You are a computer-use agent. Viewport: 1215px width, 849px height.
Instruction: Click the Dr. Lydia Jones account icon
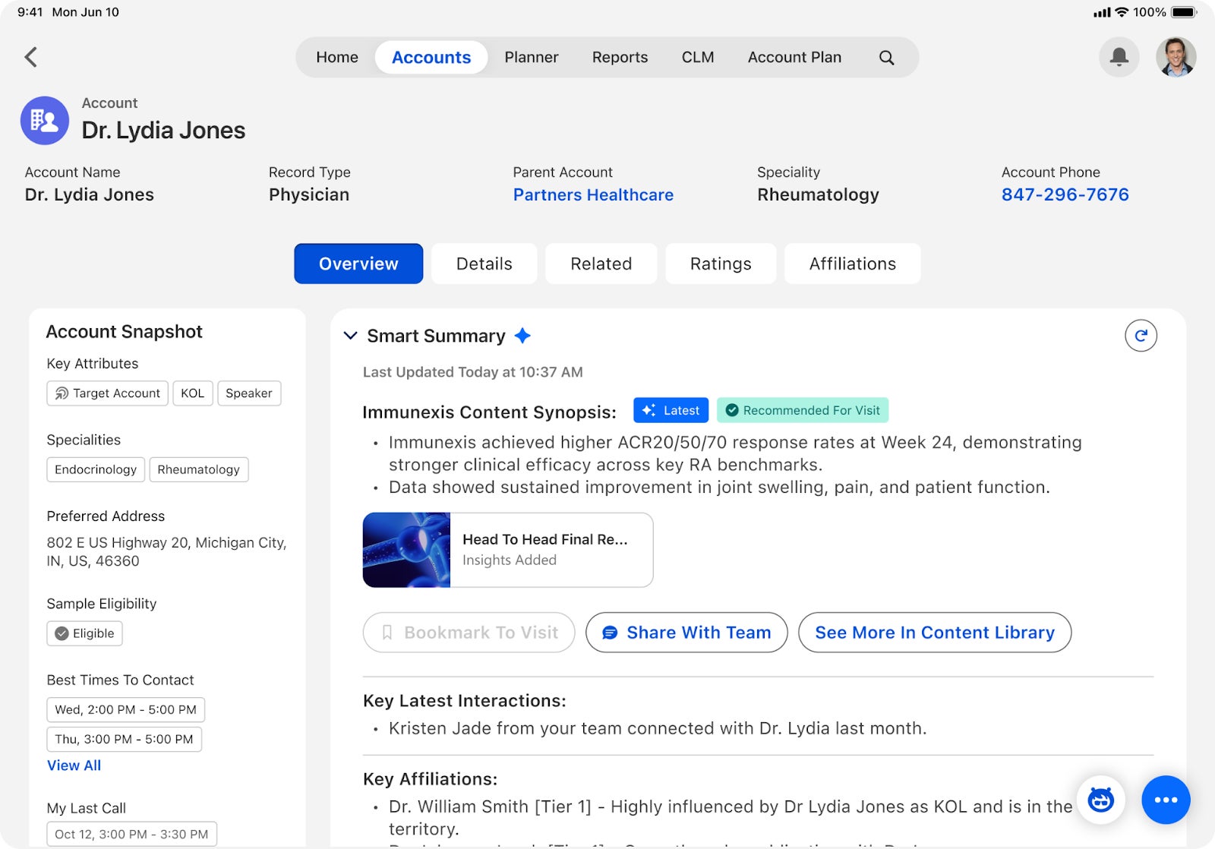click(x=45, y=121)
